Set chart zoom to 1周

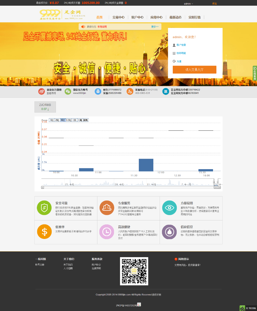[80, 120]
